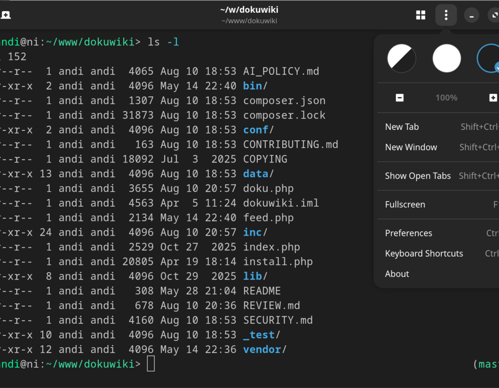Image resolution: width=499 pixels, height=388 pixels.
Task: Click the 20805 file size value
Action: click(138, 262)
